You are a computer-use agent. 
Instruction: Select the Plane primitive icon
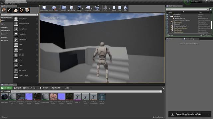(x=16, y=65)
